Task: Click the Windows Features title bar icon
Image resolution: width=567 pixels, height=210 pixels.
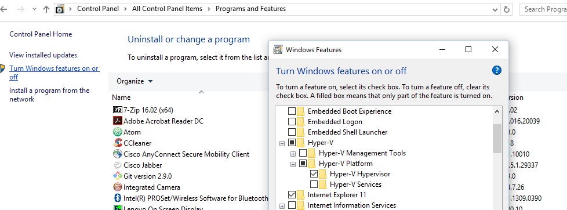Action: click(278, 50)
